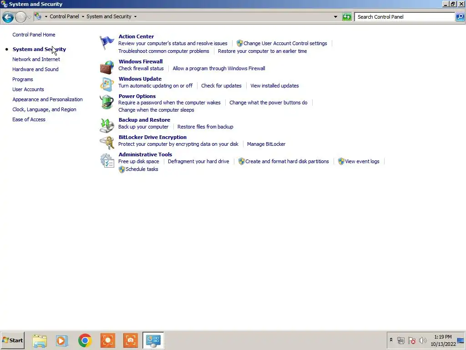Select Network and Internet in sidebar
The image size is (466, 350).
tap(36, 59)
